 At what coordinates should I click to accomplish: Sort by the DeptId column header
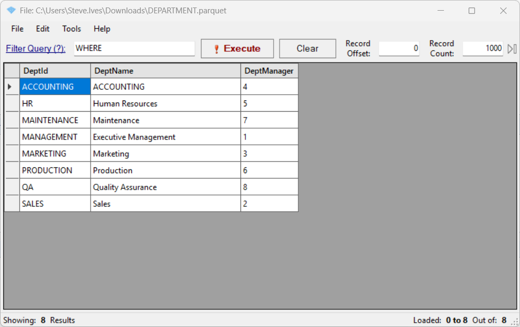(x=55, y=71)
